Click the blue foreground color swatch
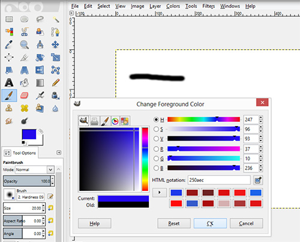Screen dimensions: 300x242 click(29, 135)
